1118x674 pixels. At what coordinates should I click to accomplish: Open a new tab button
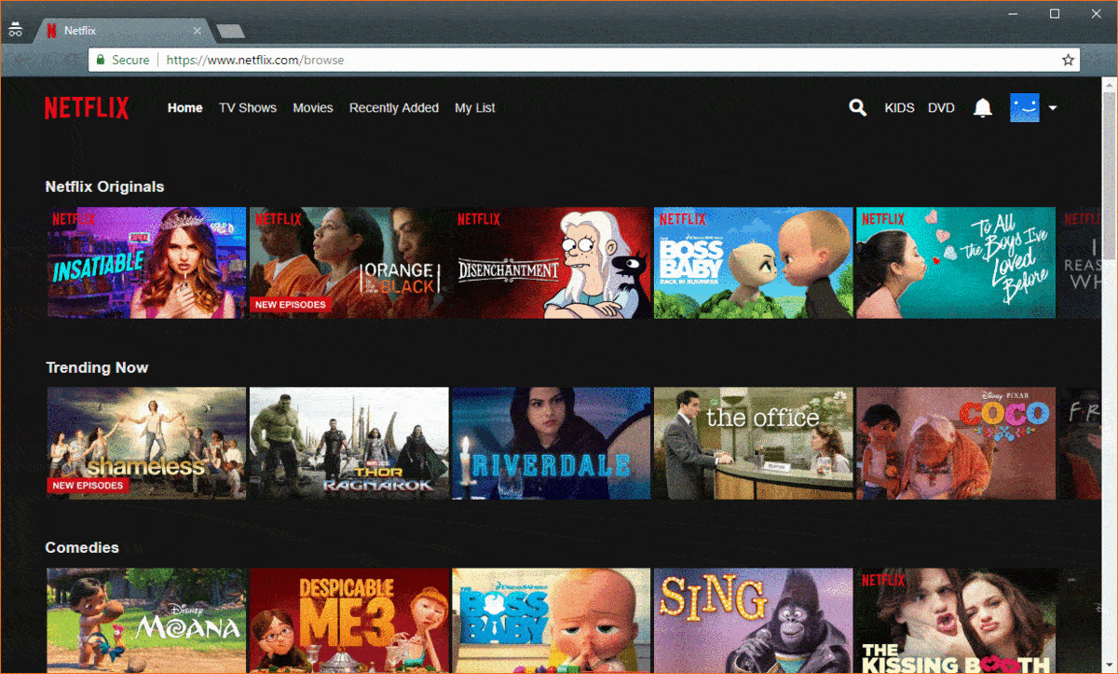click(230, 31)
